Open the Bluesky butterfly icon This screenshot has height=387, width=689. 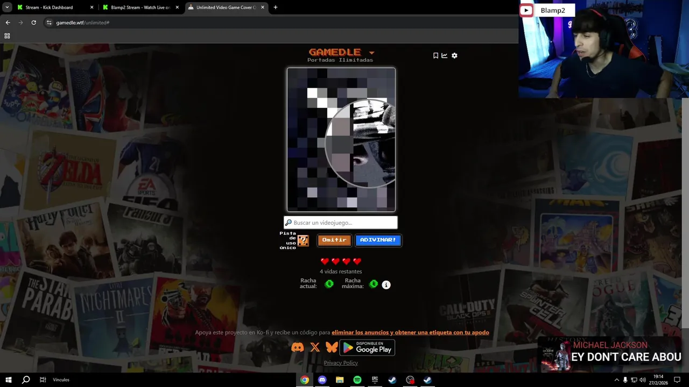pyautogui.click(x=332, y=348)
